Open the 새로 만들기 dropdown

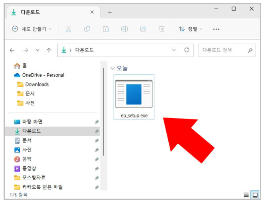32,29
